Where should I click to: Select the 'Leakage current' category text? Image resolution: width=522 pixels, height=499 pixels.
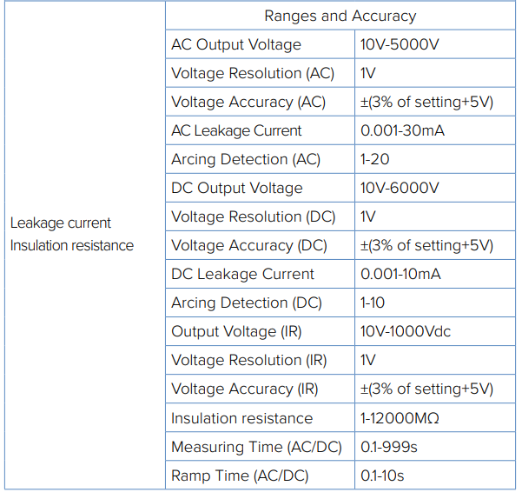click(x=61, y=223)
